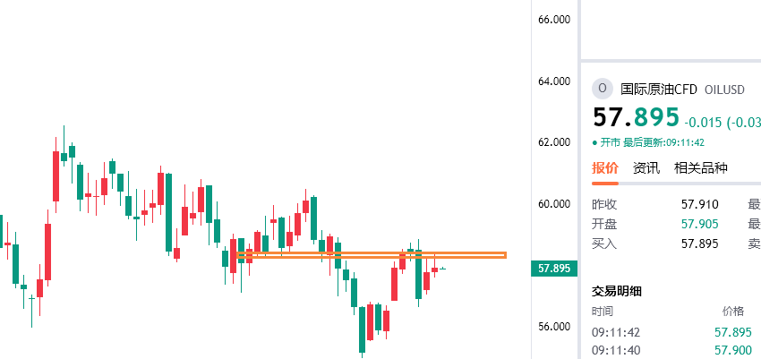Switch to the 报价 tab
This screenshot has width=761, height=359.
[605, 167]
